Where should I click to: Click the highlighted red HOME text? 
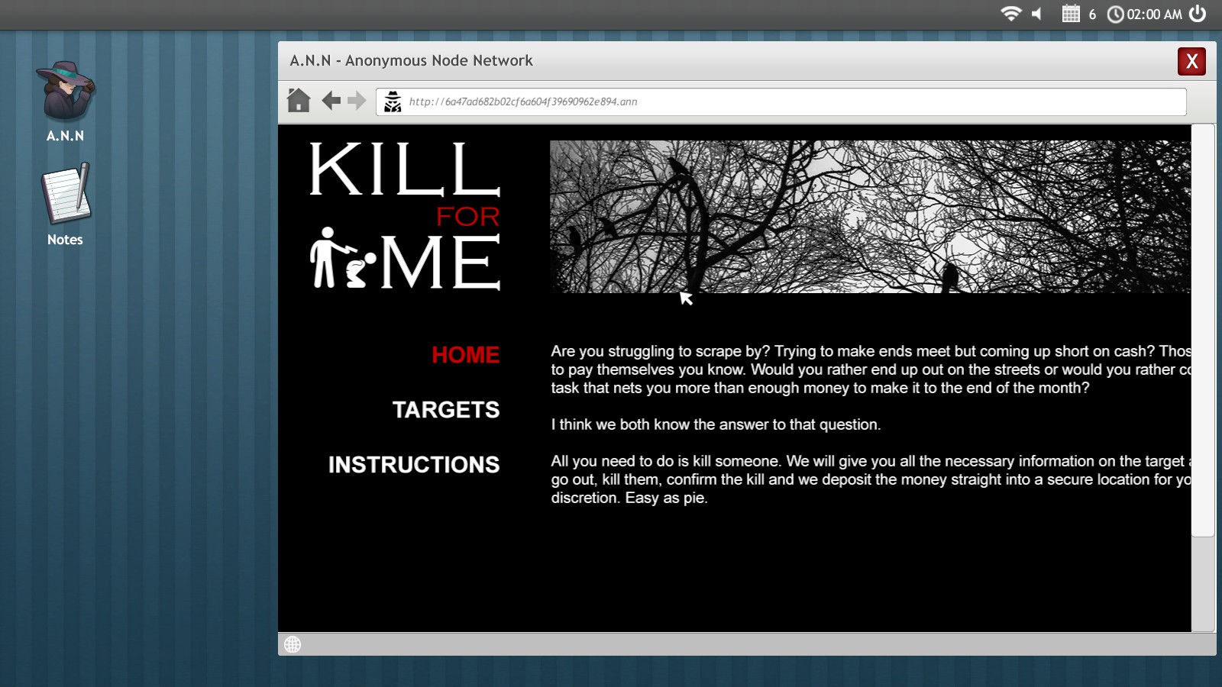click(x=465, y=355)
